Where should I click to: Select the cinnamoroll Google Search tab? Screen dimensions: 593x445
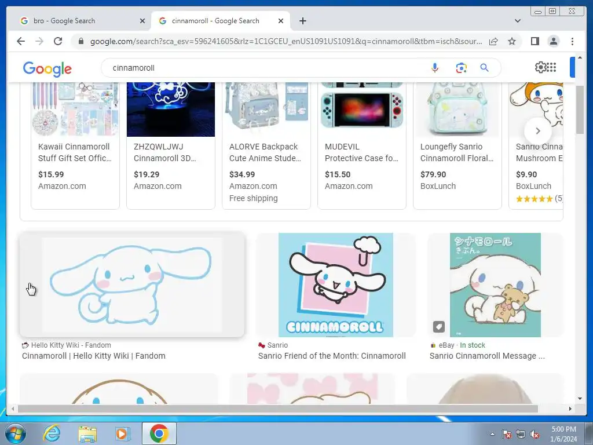(215, 21)
